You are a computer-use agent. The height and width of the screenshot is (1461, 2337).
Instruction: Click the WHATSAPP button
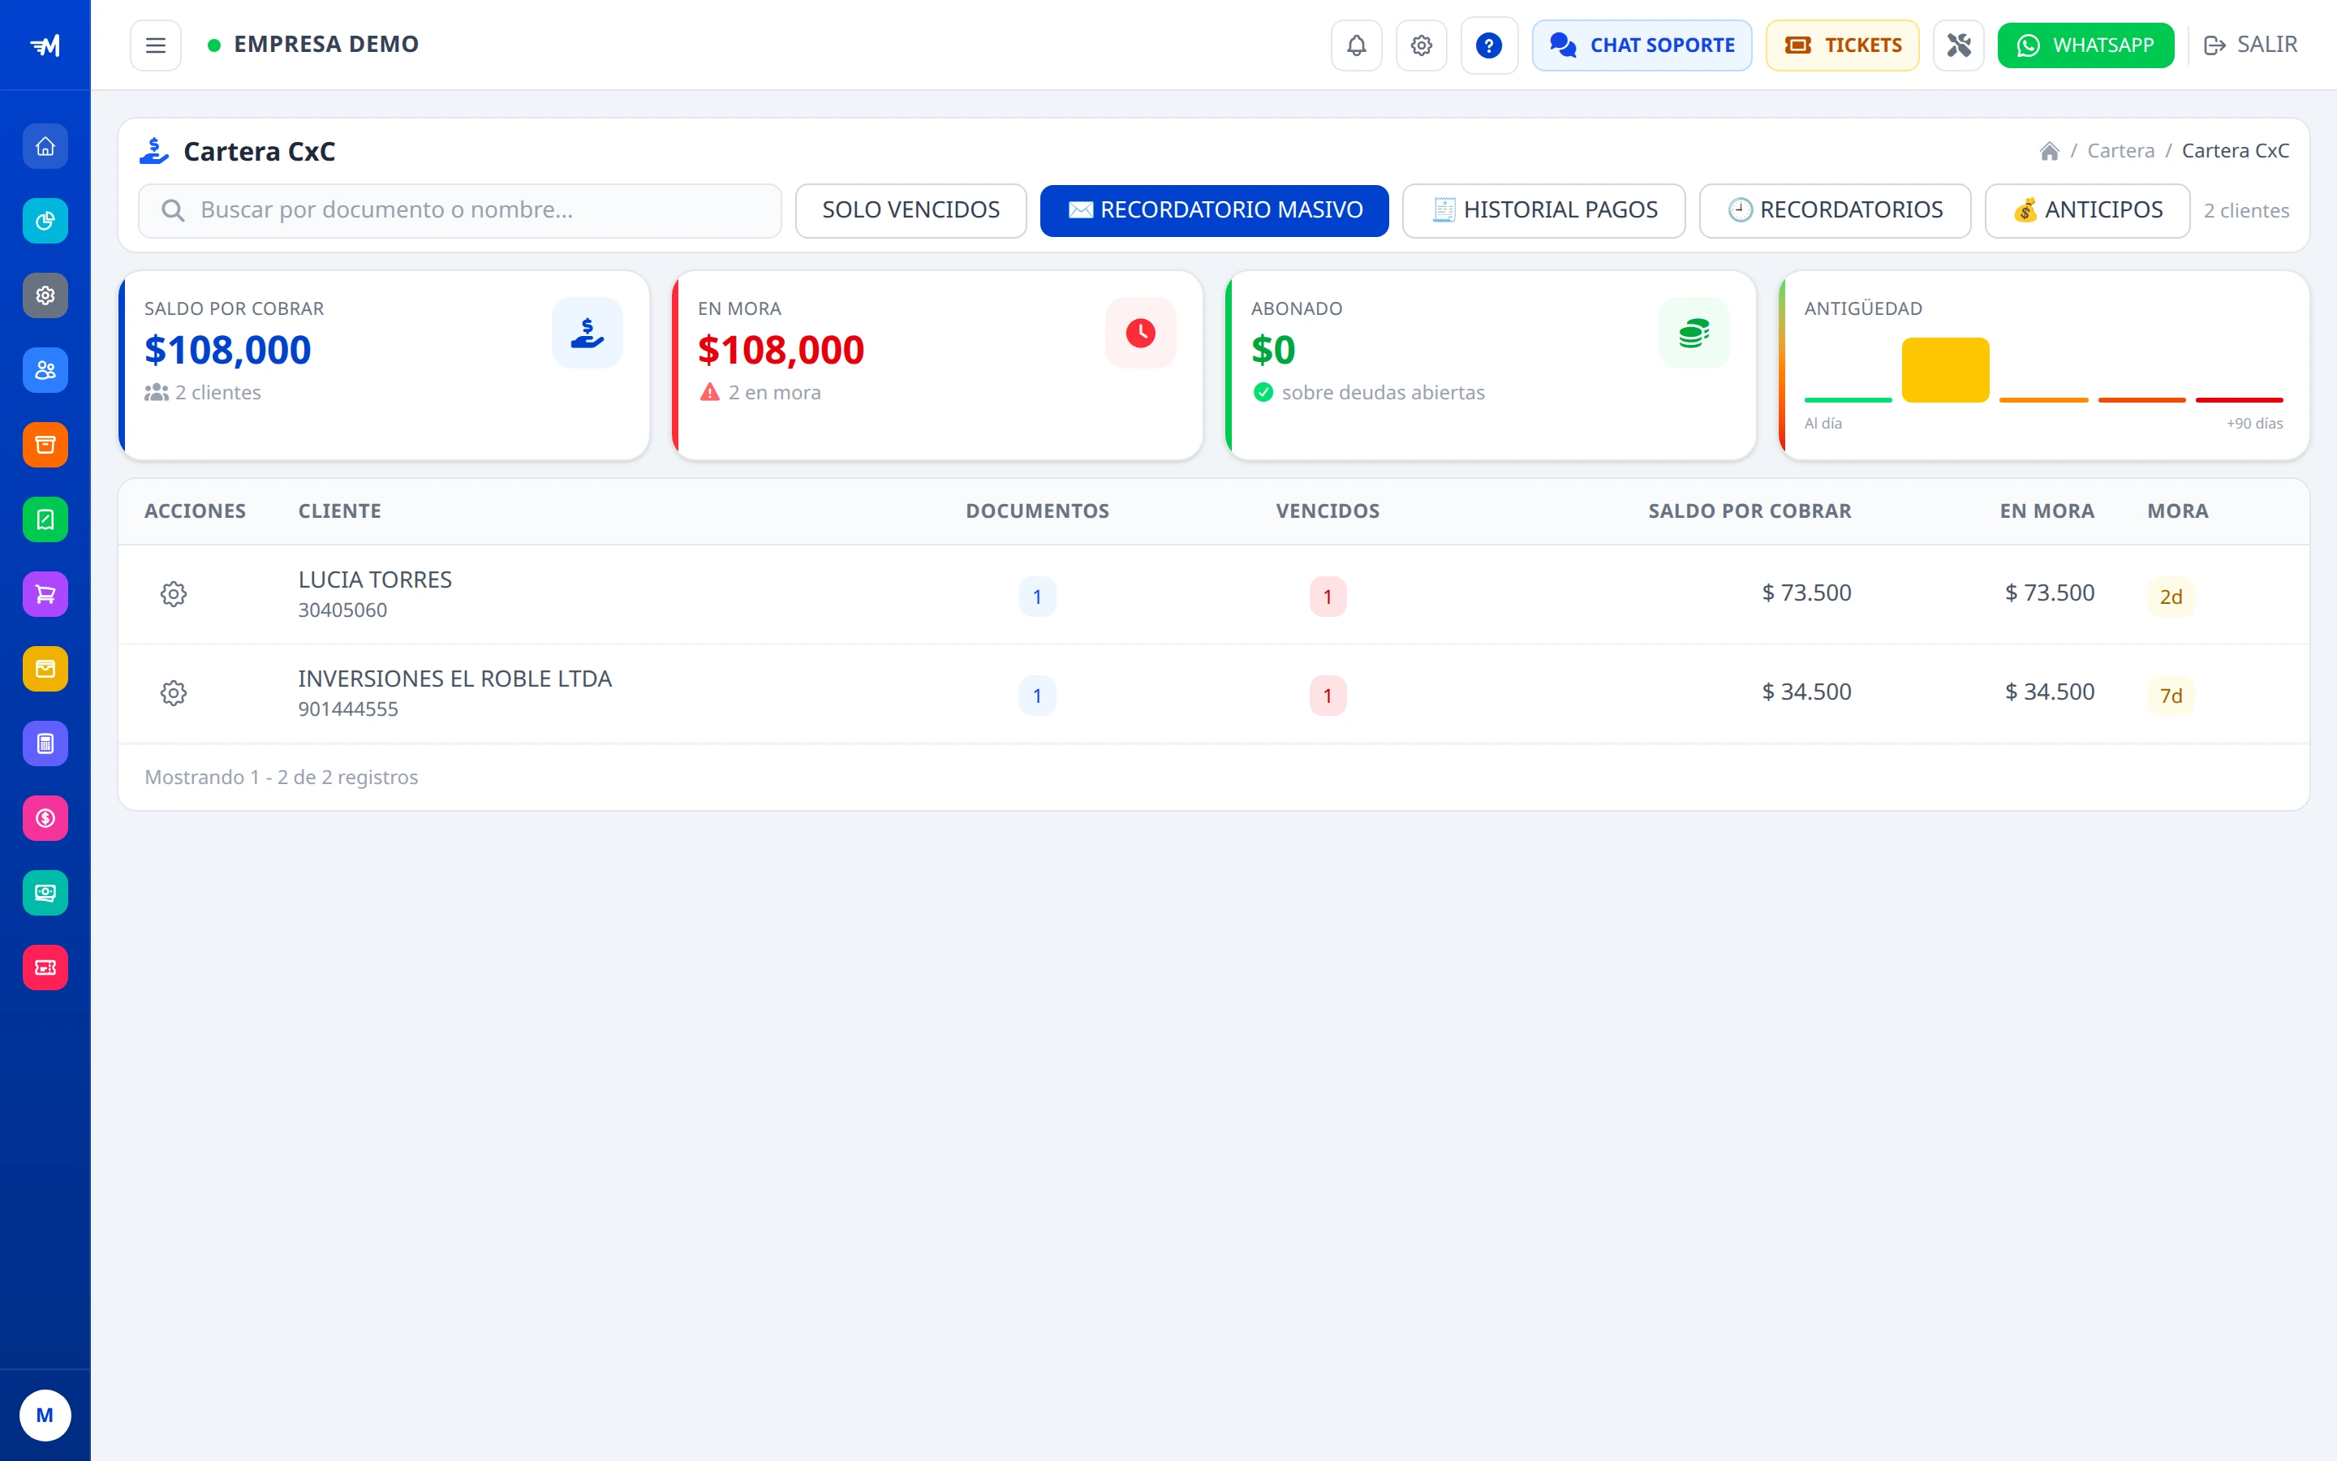click(x=2086, y=45)
